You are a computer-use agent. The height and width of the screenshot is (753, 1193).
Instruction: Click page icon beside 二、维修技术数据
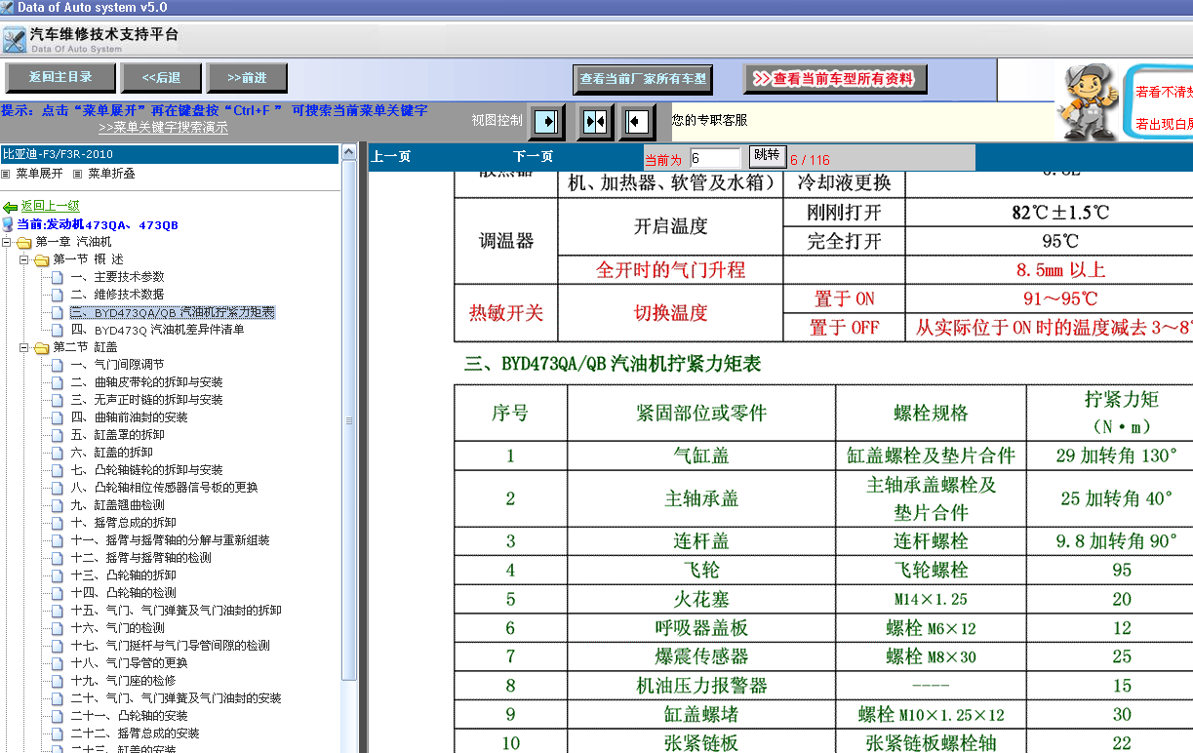pos(58,295)
